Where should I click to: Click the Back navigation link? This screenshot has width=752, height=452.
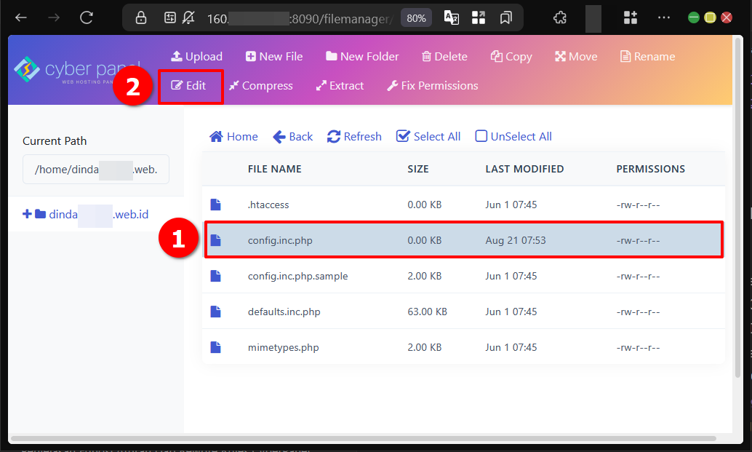292,137
